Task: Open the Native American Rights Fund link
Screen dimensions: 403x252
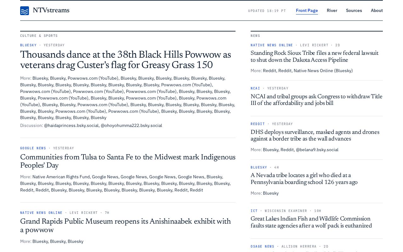Action: click(x=61, y=177)
